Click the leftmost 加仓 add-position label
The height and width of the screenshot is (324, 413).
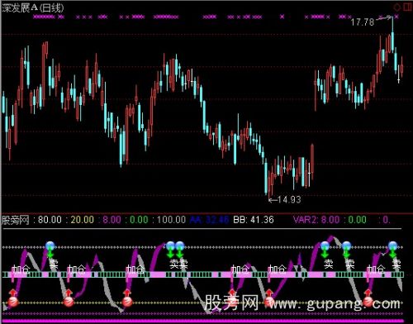point(21,269)
